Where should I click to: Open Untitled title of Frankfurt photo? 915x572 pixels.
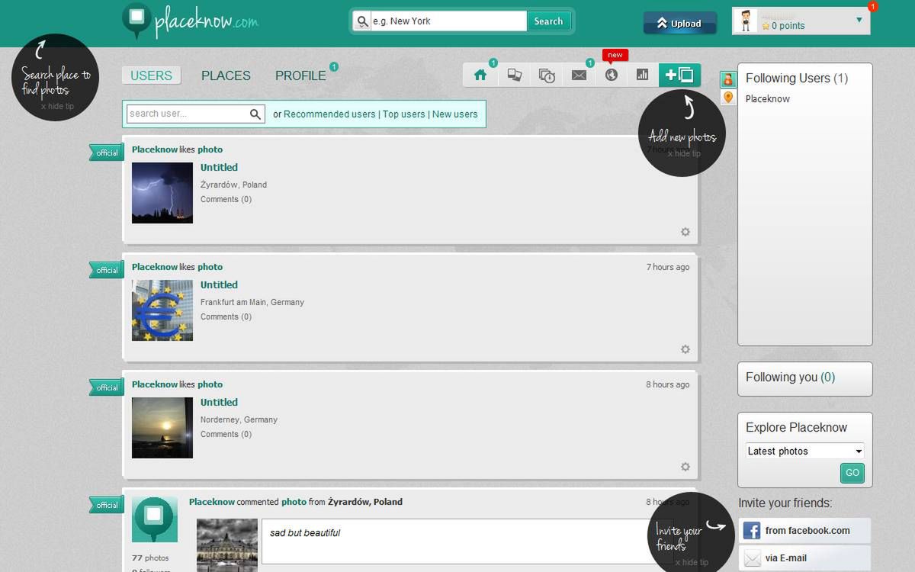(219, 285)
